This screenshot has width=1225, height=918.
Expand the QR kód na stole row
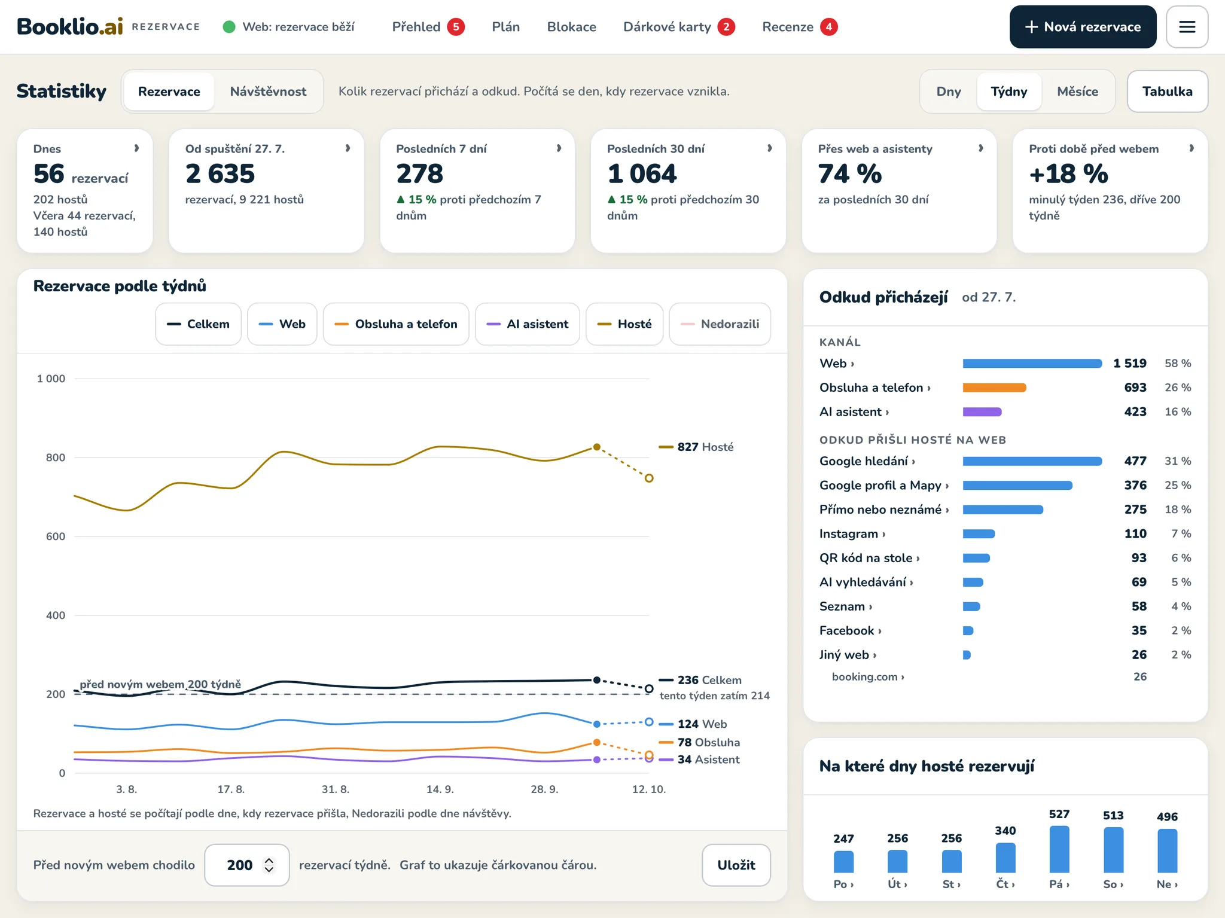pyautogui.click(x=1005, y=558)
